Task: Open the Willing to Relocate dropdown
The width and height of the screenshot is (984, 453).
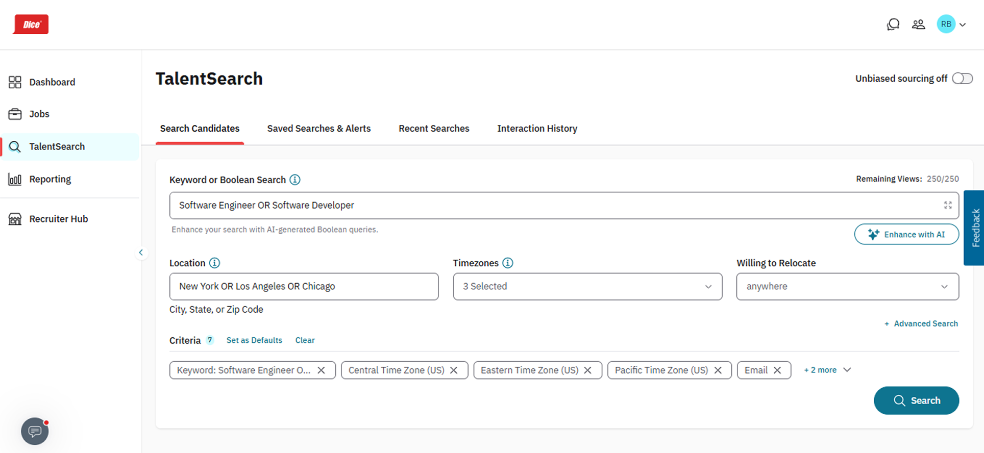Action: 847,286
